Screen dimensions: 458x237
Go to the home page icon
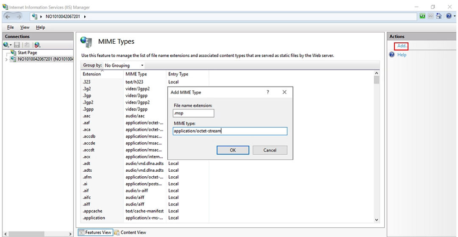click(x=439, y=17)
